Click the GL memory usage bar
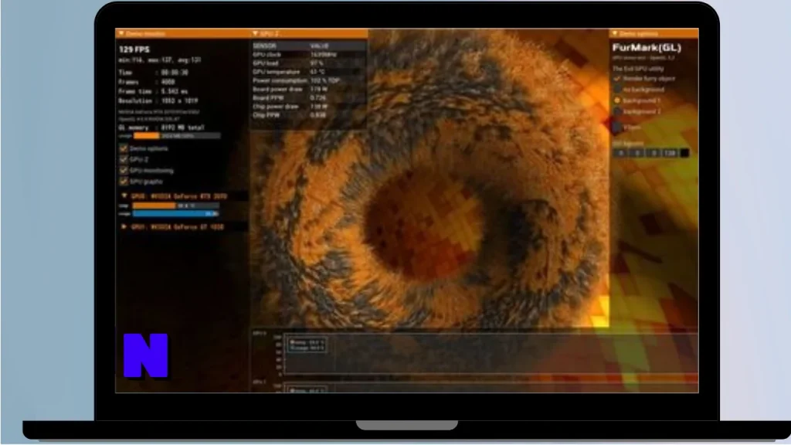791x445 pixels. coord(177,136)
